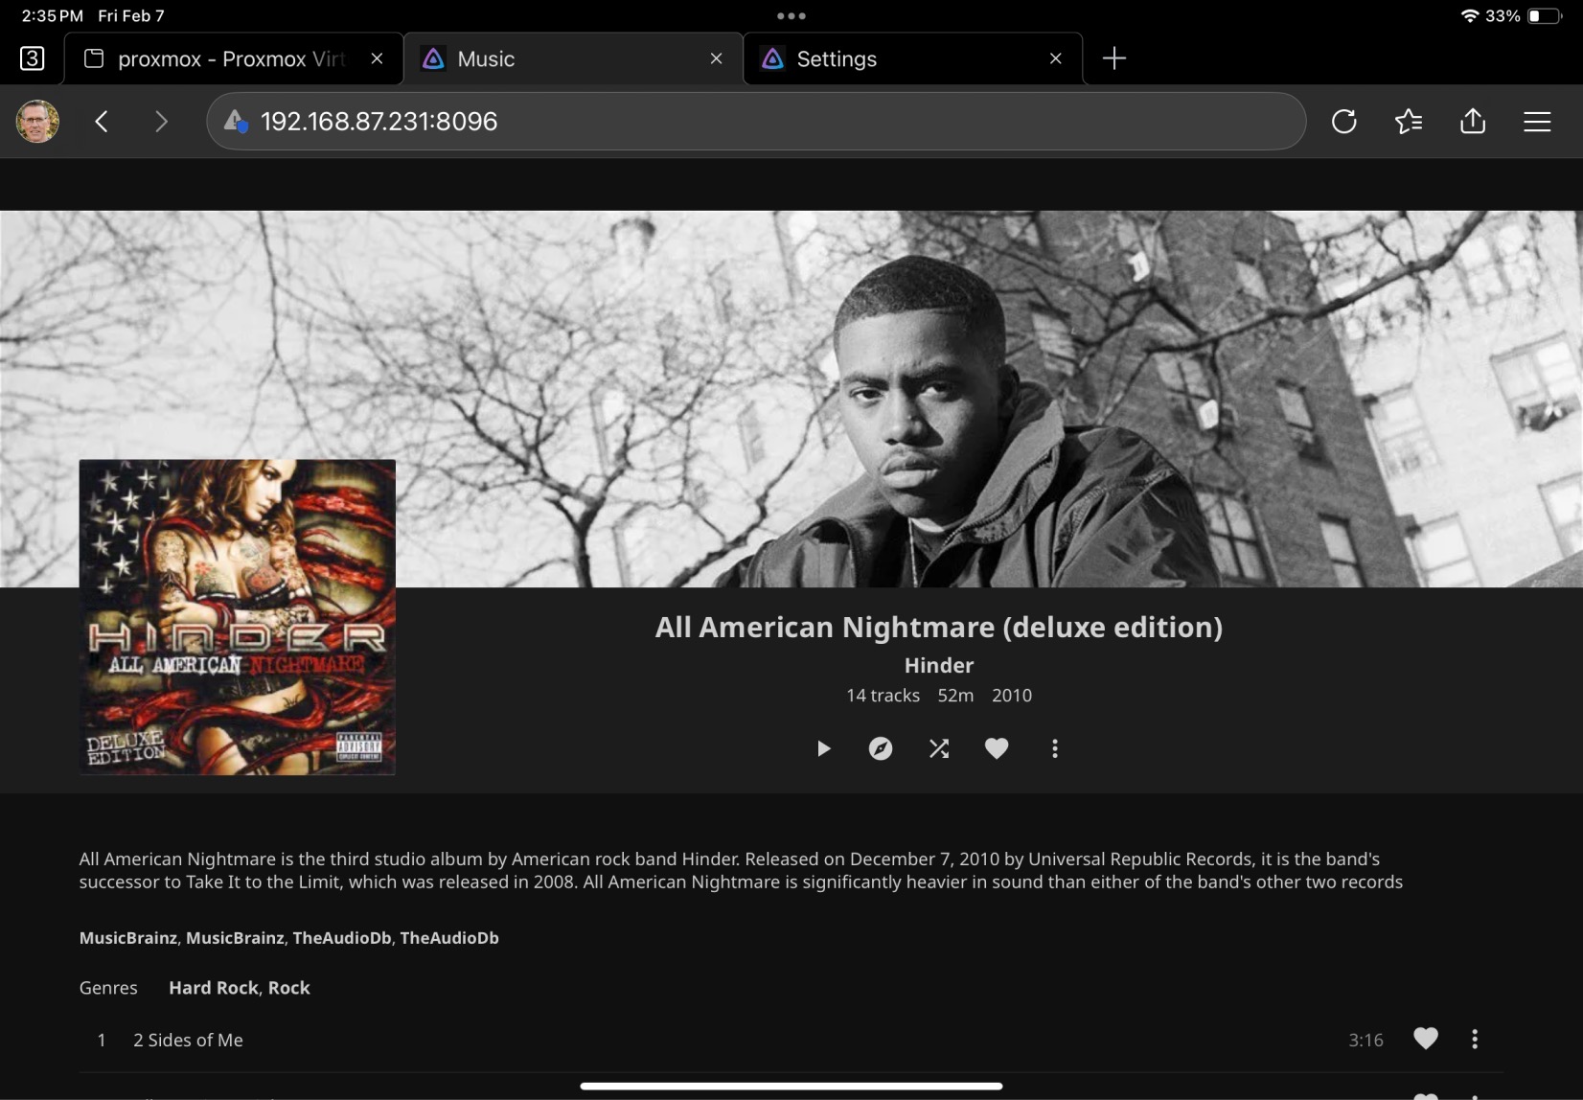Go back to previous page

(102, 122)
